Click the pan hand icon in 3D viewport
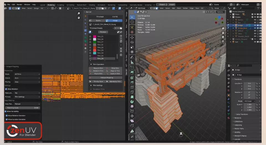This screenshot has width=266, height=145. 223,33
